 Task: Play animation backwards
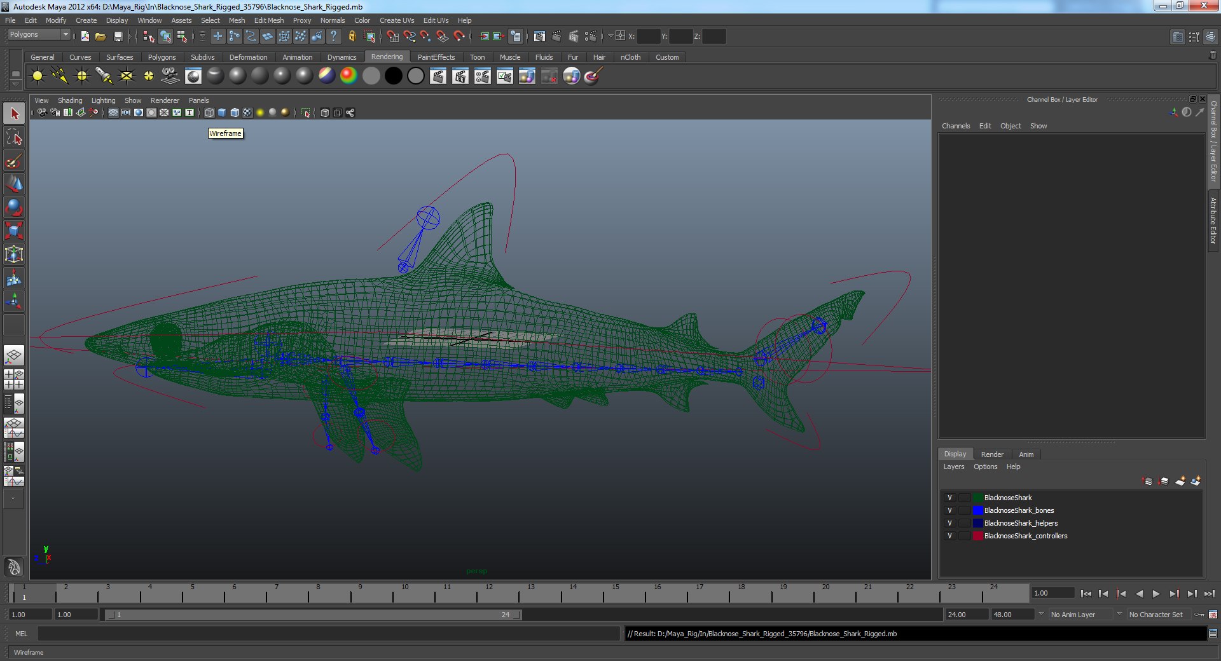pyautogui.click(x=1139, y=594)
